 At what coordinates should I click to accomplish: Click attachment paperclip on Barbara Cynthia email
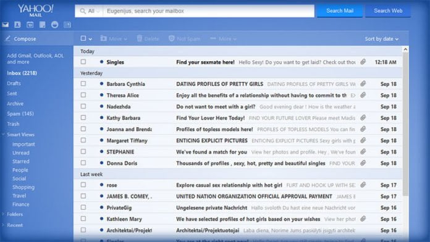pos(363,83)
